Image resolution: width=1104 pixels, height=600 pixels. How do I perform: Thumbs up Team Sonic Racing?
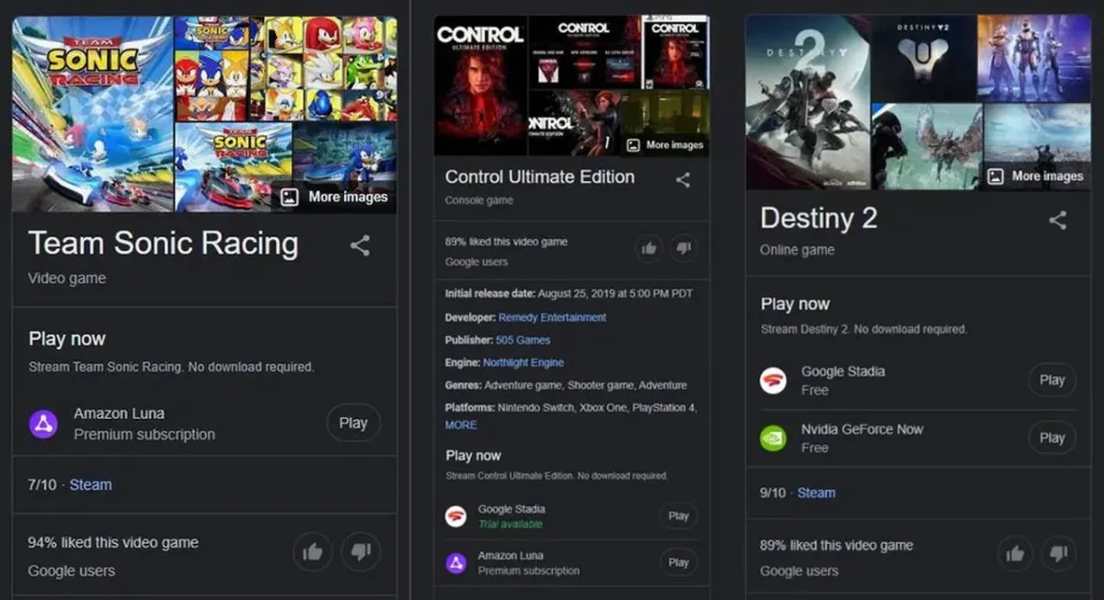pos(313,552)
